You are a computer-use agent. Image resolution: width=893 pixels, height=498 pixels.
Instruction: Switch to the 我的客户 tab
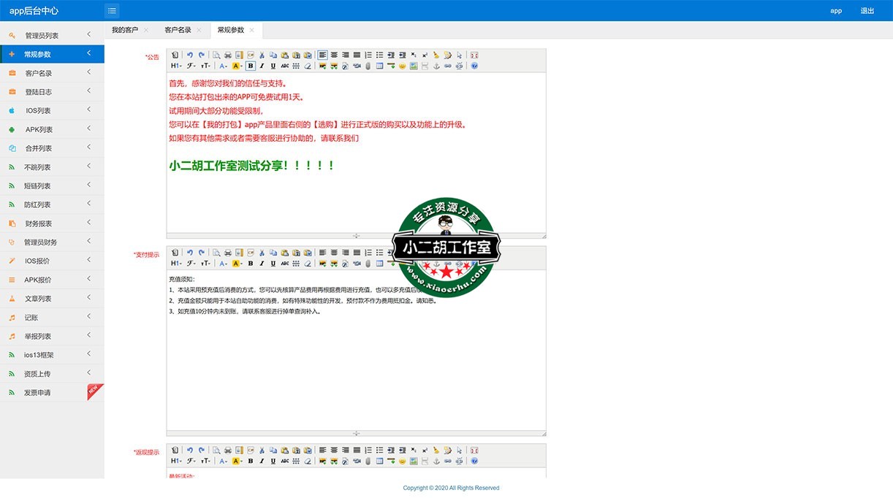124,30
